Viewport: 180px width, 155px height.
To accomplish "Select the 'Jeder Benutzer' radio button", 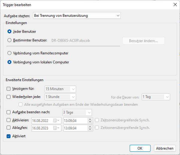I will 9,32.
